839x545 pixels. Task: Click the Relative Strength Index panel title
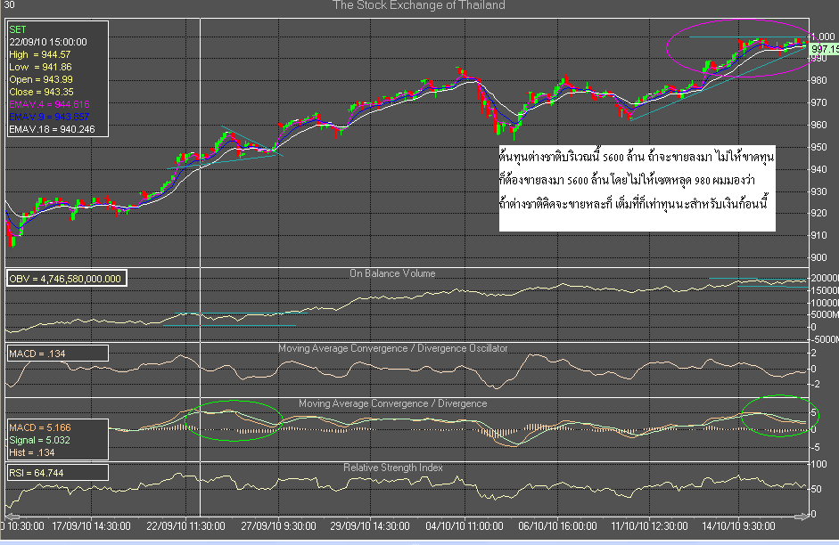pyautogui.click(x=392, y=468)
